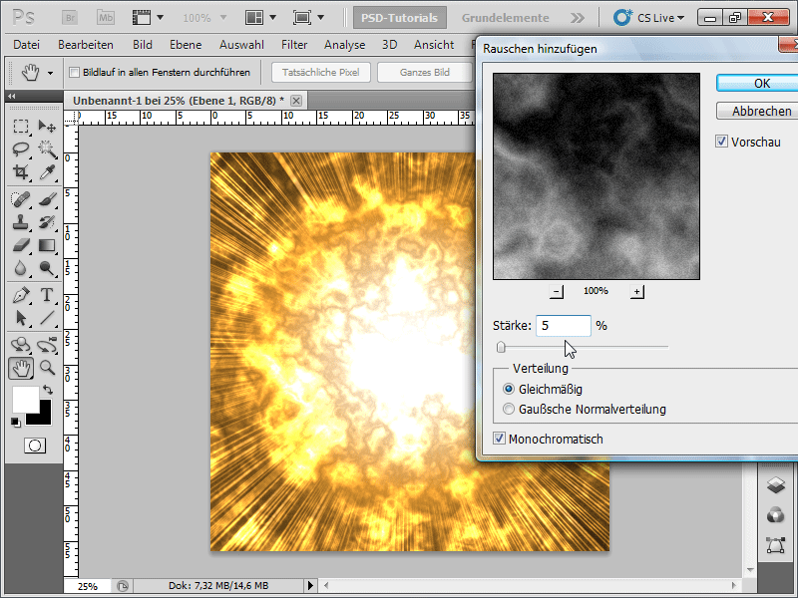
Task: Swap foreground and background colors
Action: point(47,390)
